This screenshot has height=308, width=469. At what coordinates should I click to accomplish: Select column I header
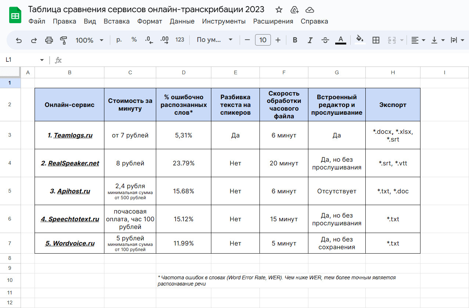(x=444, y=72)
